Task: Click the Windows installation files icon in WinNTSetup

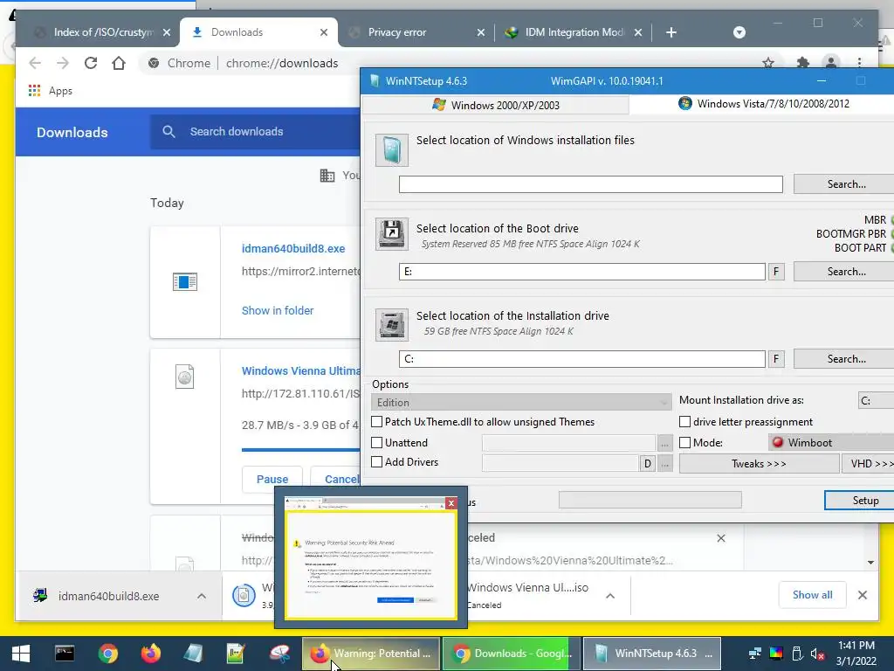Action: pos(392,150)
